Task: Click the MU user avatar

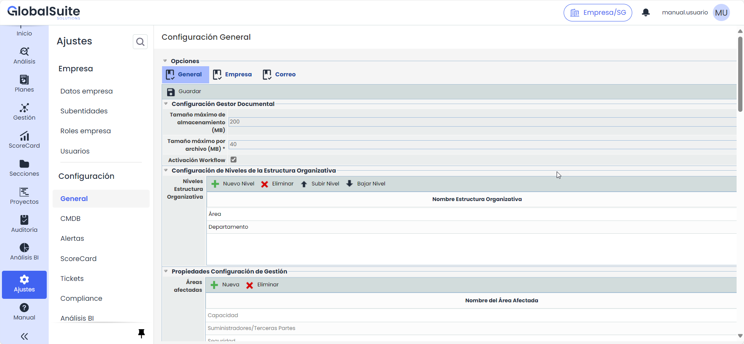Action: (721, 12)
